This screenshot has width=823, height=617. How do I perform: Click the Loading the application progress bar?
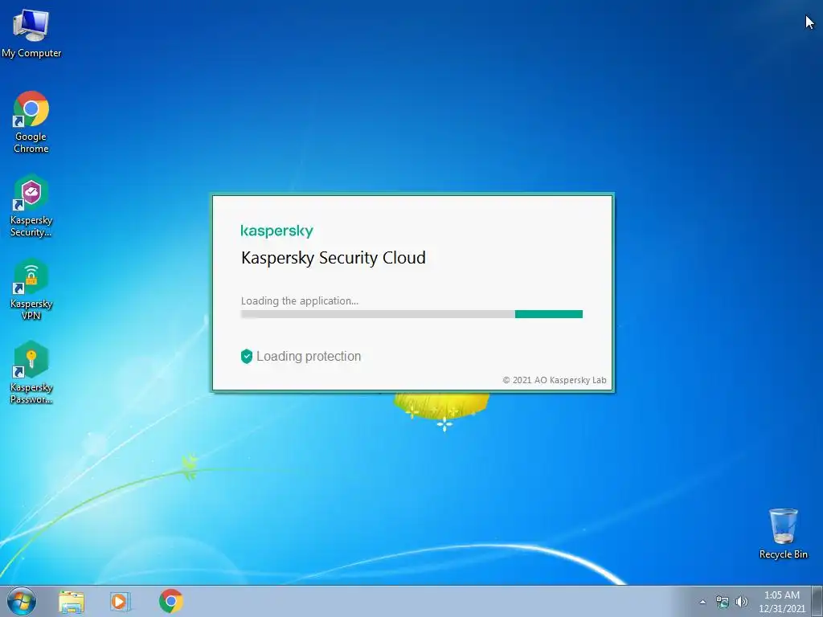click(x=411, y=314)
